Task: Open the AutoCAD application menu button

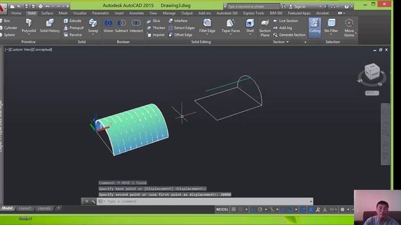Action: click(3, 8)
